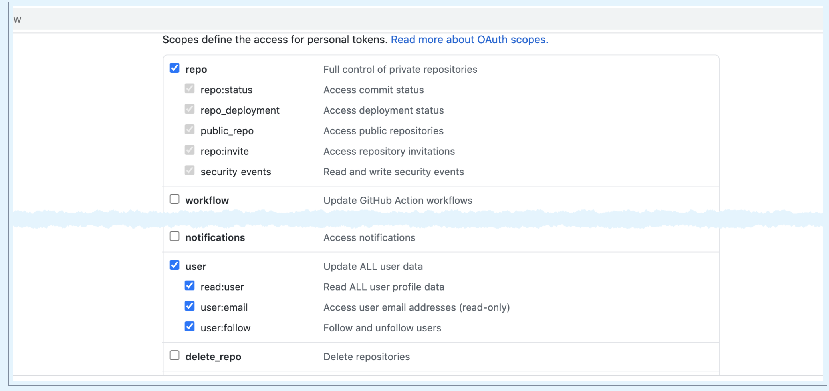This screenshot has width=829, height=391.
Task: Uncheck the user:follow checkbox
Action: pyautogui.click(x=190, y=327)
